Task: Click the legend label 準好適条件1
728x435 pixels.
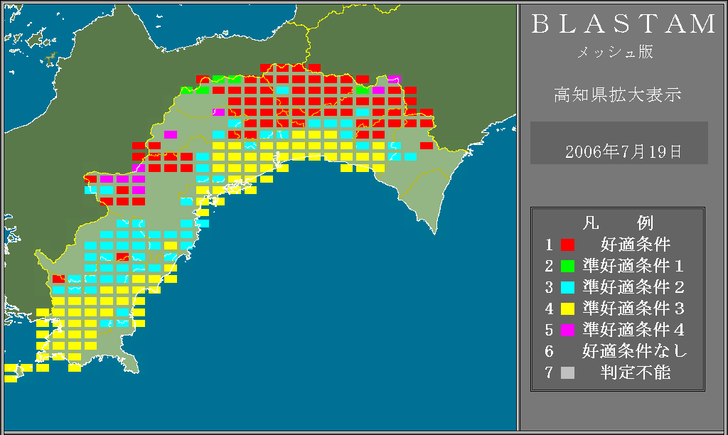Action: [633, 266]
